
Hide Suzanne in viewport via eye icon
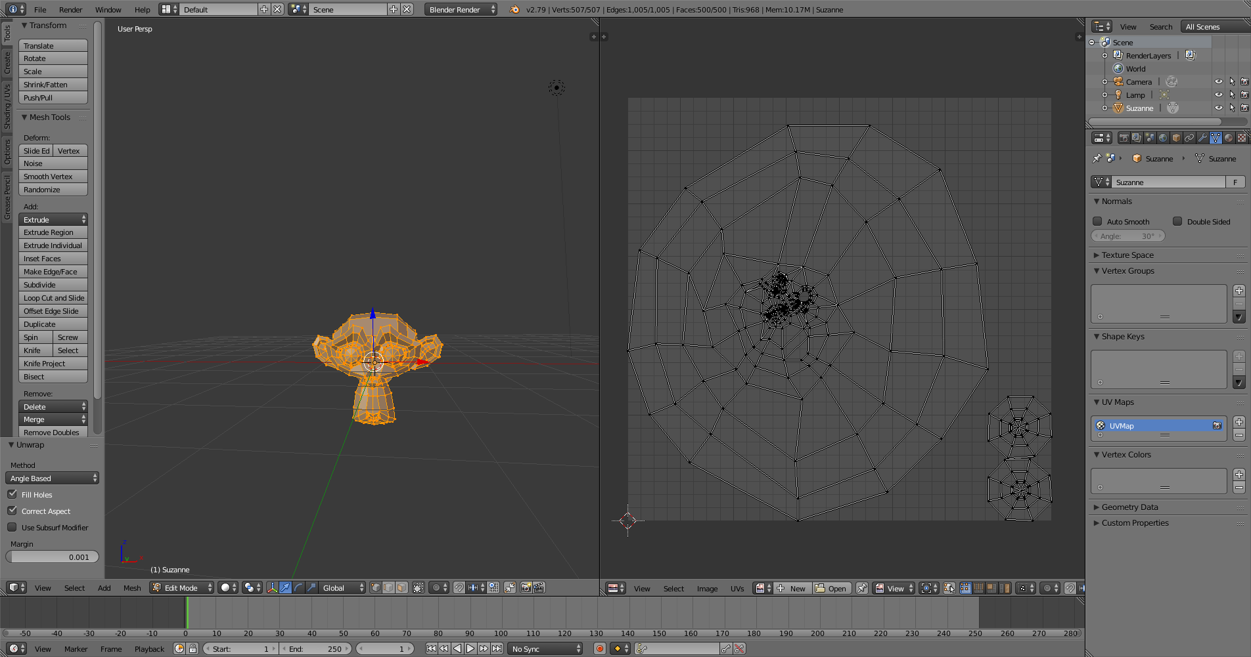coord(1219,108)
